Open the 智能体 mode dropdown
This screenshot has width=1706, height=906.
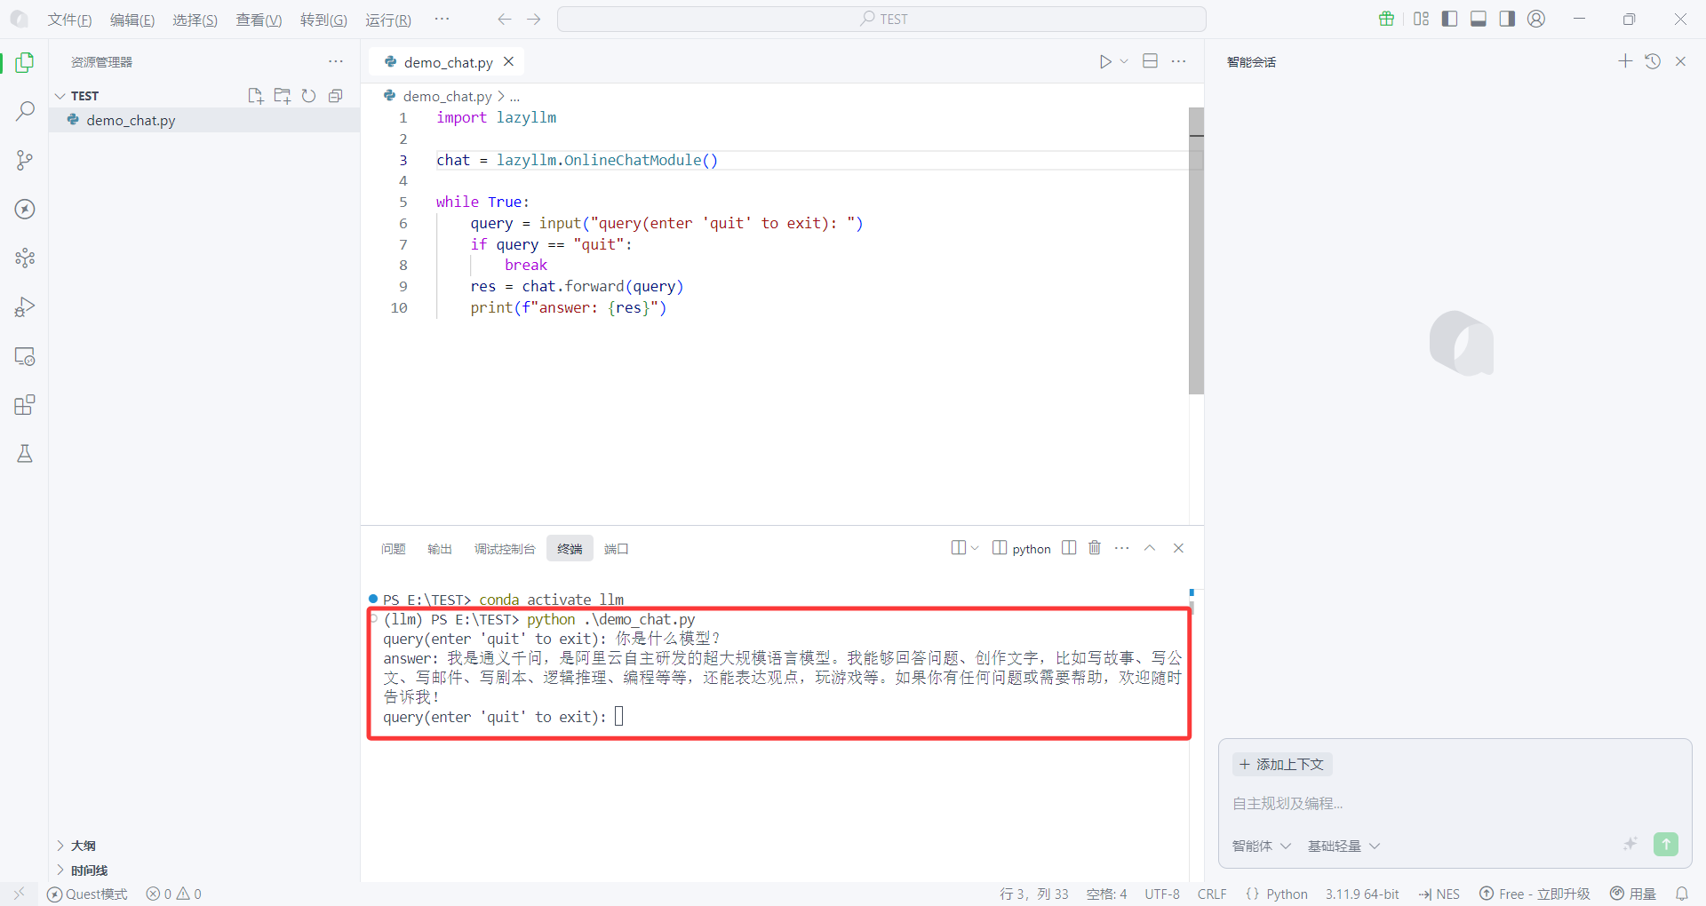point(1261,846)
